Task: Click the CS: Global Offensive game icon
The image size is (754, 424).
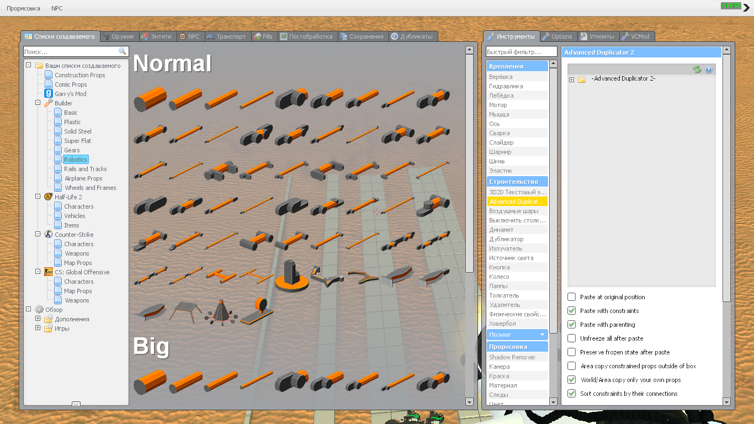Action: click(49, 272)
